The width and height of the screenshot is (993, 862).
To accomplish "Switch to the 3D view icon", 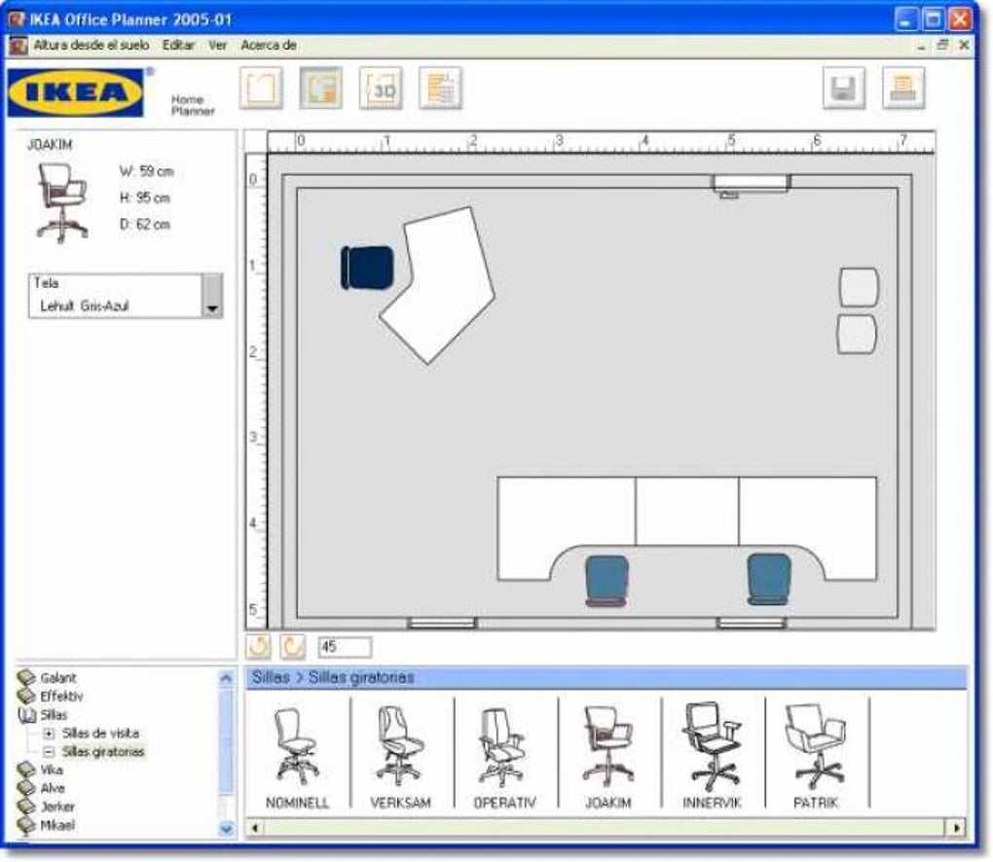I will pyautogui.click(x=381, y=88).
